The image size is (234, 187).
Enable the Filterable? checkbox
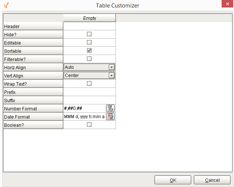(89, 59)
